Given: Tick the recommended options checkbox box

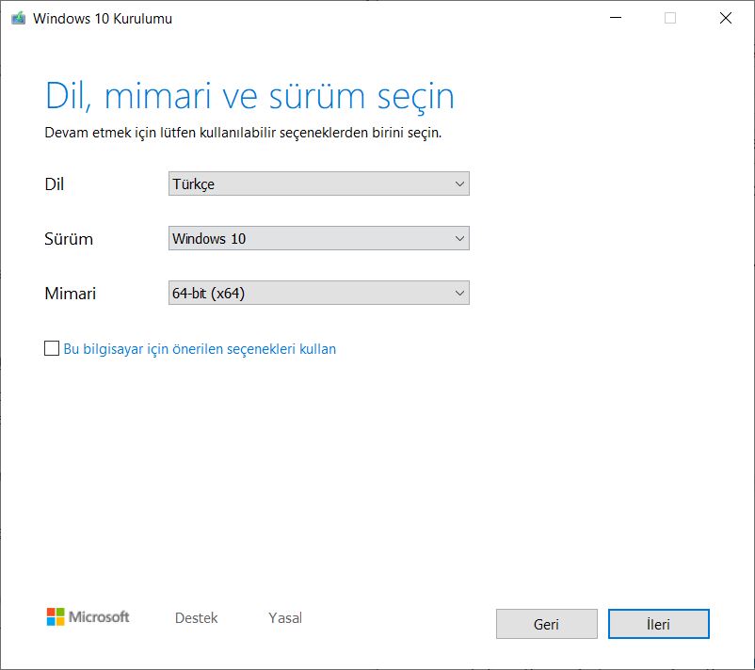Looking at the screenshot, I should [x=52, y=349].
